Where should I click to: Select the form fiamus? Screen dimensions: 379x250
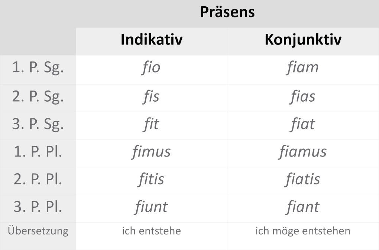click(302, 152)
